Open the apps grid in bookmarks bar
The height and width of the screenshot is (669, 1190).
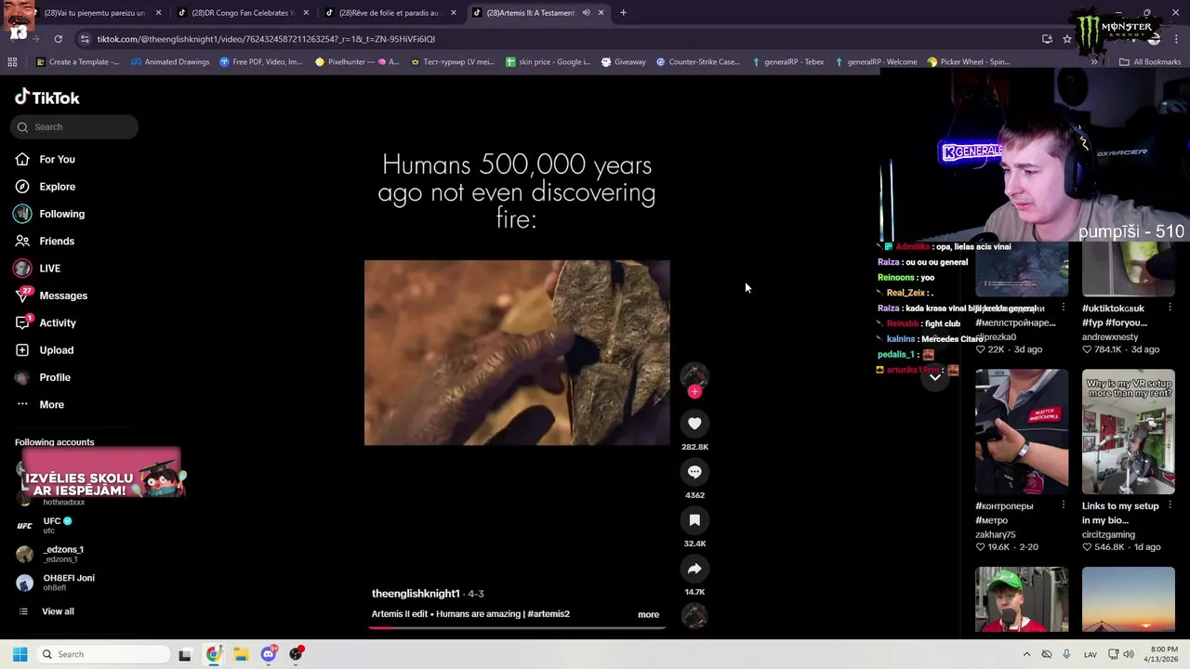[12, 62]
